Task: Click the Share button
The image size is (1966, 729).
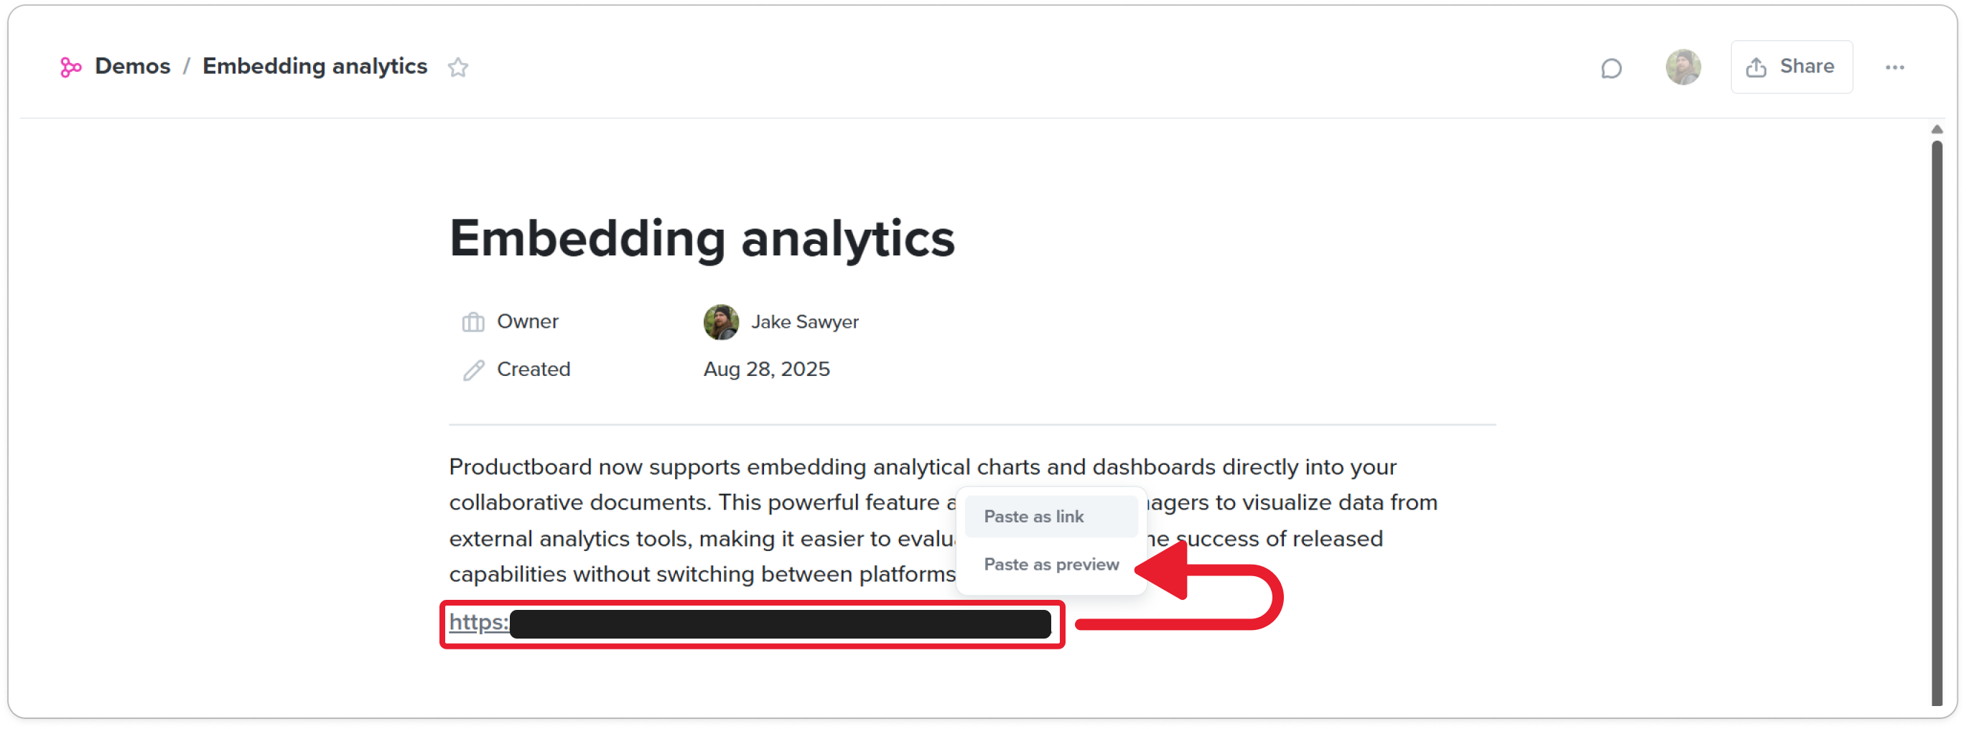Action: (1792, 66)
